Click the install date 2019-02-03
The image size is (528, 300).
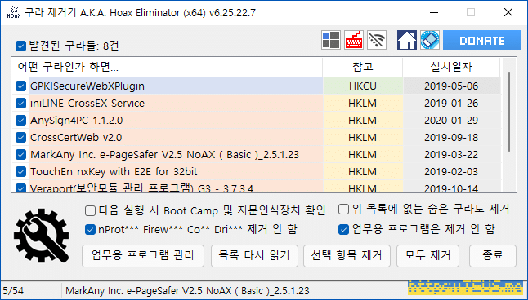[x=451, y=172]
